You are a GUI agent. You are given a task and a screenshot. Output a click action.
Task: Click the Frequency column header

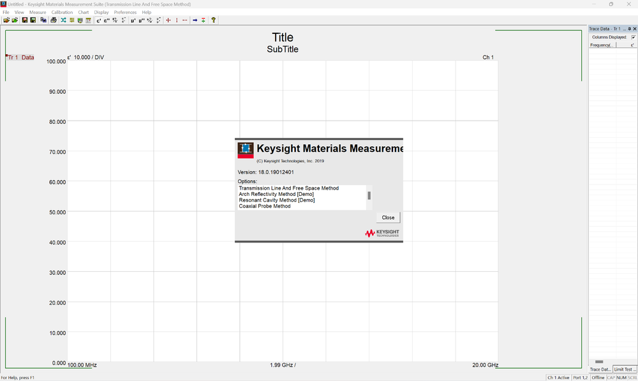point(601,45)
